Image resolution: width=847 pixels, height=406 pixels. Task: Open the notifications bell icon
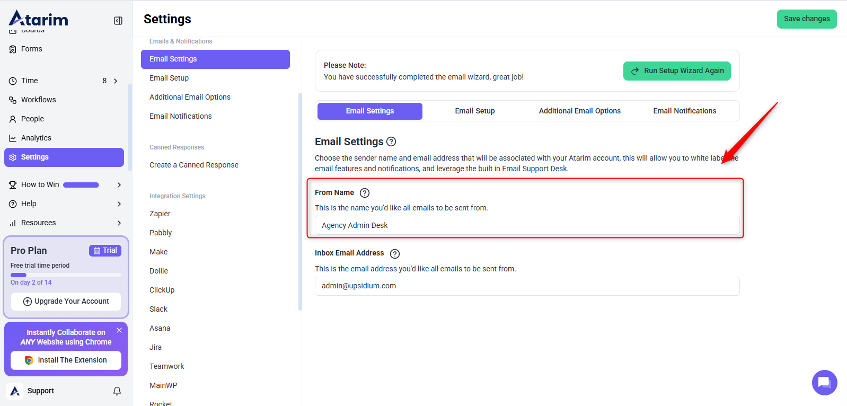pos(117,391)
